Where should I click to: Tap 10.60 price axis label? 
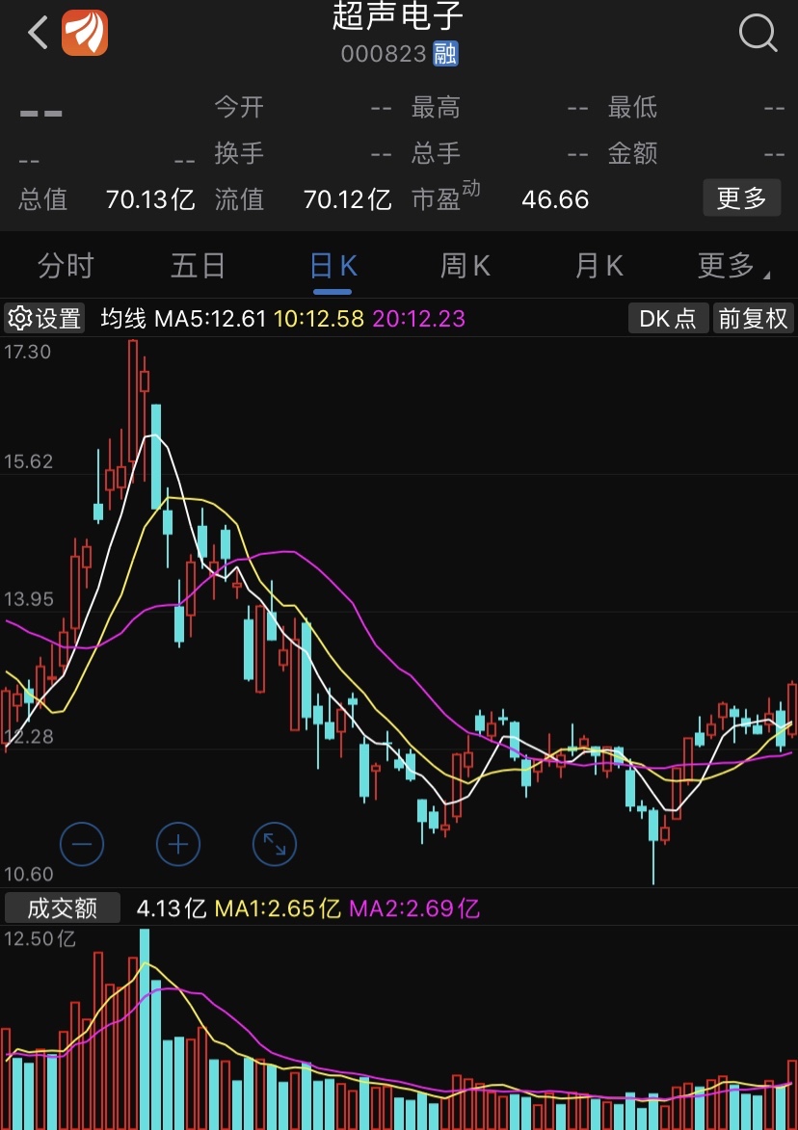pyautogui.click(x=28, y=874)
